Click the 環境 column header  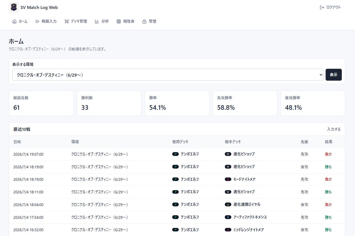[75, 142]
